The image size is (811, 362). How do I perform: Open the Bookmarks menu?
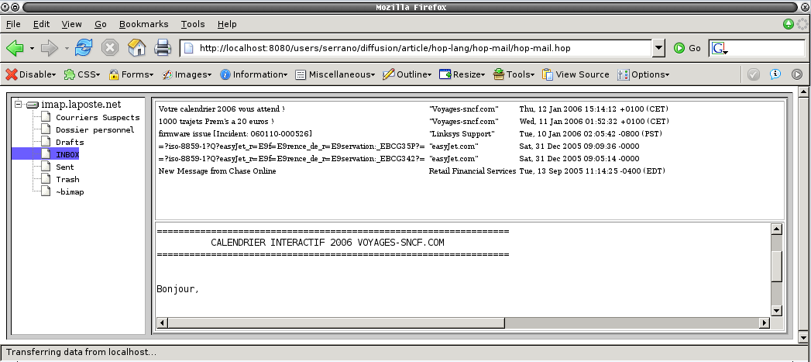[144, 24]
